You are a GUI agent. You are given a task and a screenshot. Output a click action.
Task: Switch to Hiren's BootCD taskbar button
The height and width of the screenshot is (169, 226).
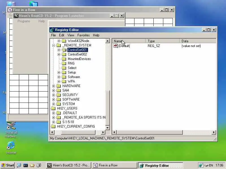(x=69, y=165)
